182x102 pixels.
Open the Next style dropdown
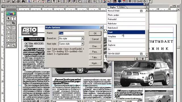click(x=82, y=44)
